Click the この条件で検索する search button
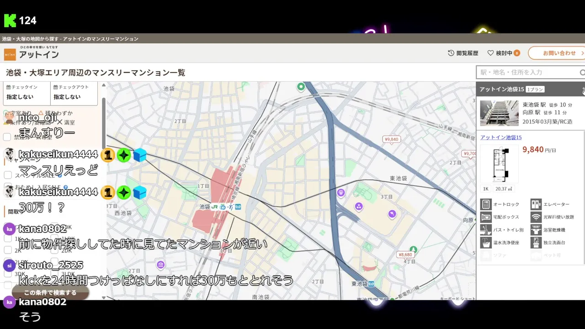Viewport: 585px width, 329px height. [x=50, y=292]
